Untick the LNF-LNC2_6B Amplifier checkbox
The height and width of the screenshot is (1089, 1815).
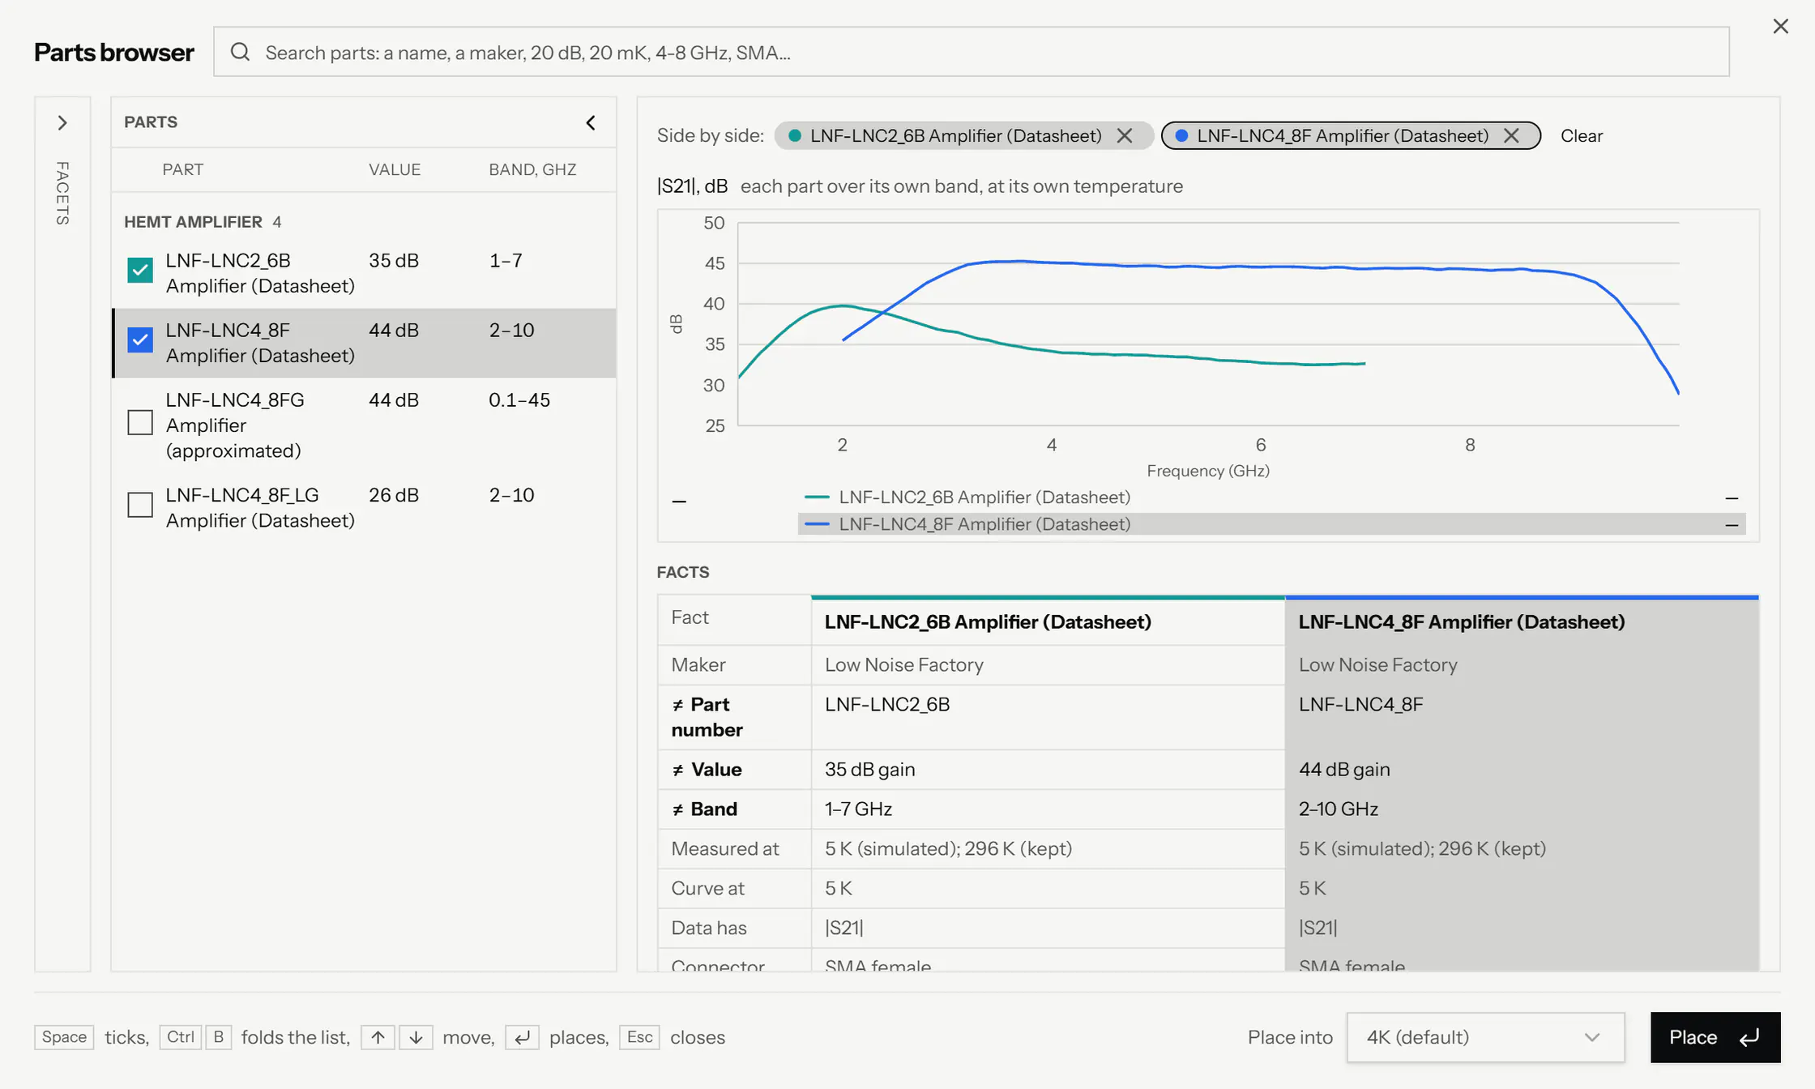[140, 270]
